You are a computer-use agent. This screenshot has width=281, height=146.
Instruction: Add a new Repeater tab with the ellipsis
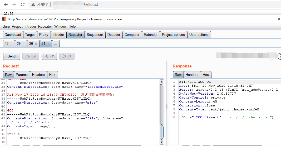[x=56, y=43]
